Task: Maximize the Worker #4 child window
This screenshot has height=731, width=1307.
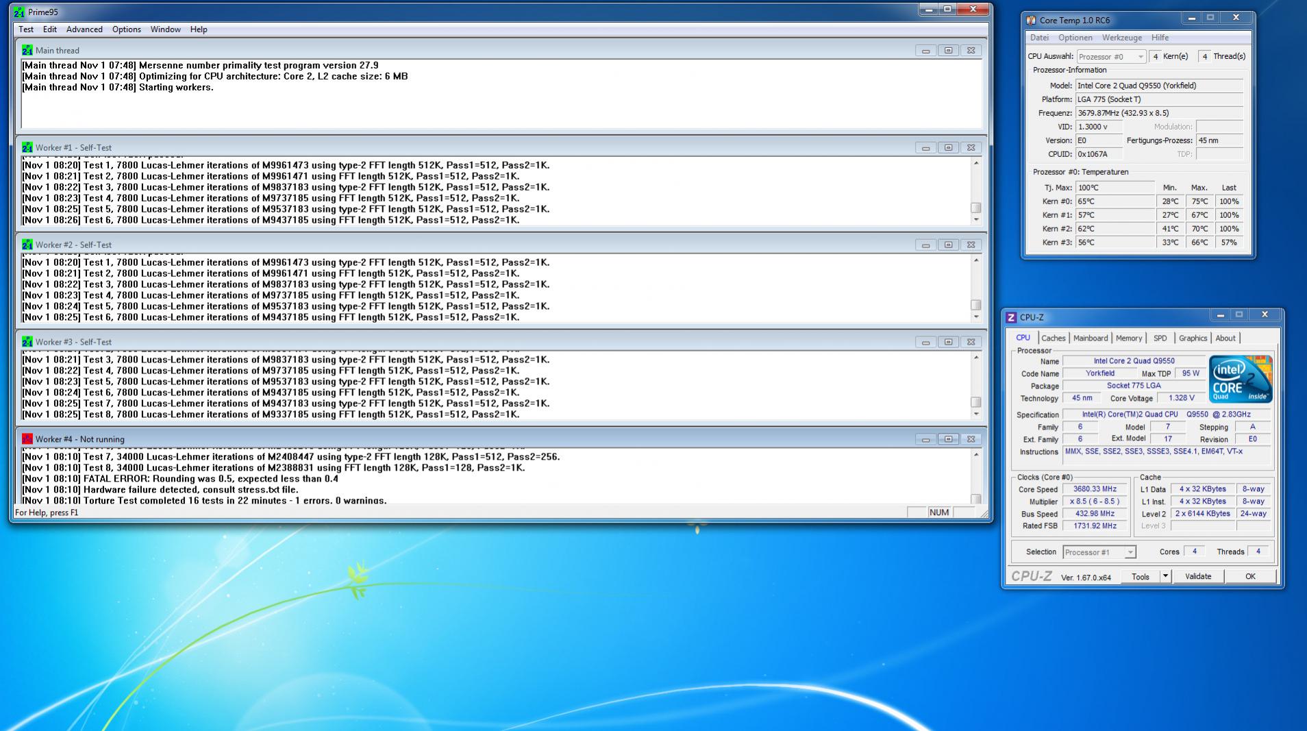Action: tap(948, 440)
